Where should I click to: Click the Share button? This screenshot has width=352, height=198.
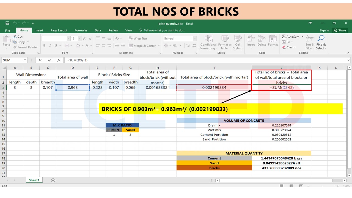pos(340,30)
